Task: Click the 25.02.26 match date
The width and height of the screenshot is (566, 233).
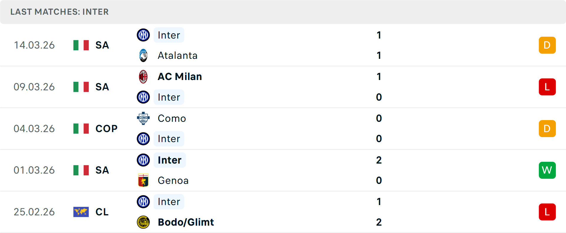Action: tap(34, 212)
